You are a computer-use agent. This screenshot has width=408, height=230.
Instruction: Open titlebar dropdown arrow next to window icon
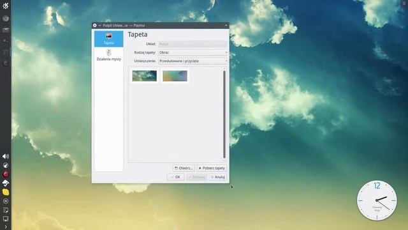tap(99, 26)
